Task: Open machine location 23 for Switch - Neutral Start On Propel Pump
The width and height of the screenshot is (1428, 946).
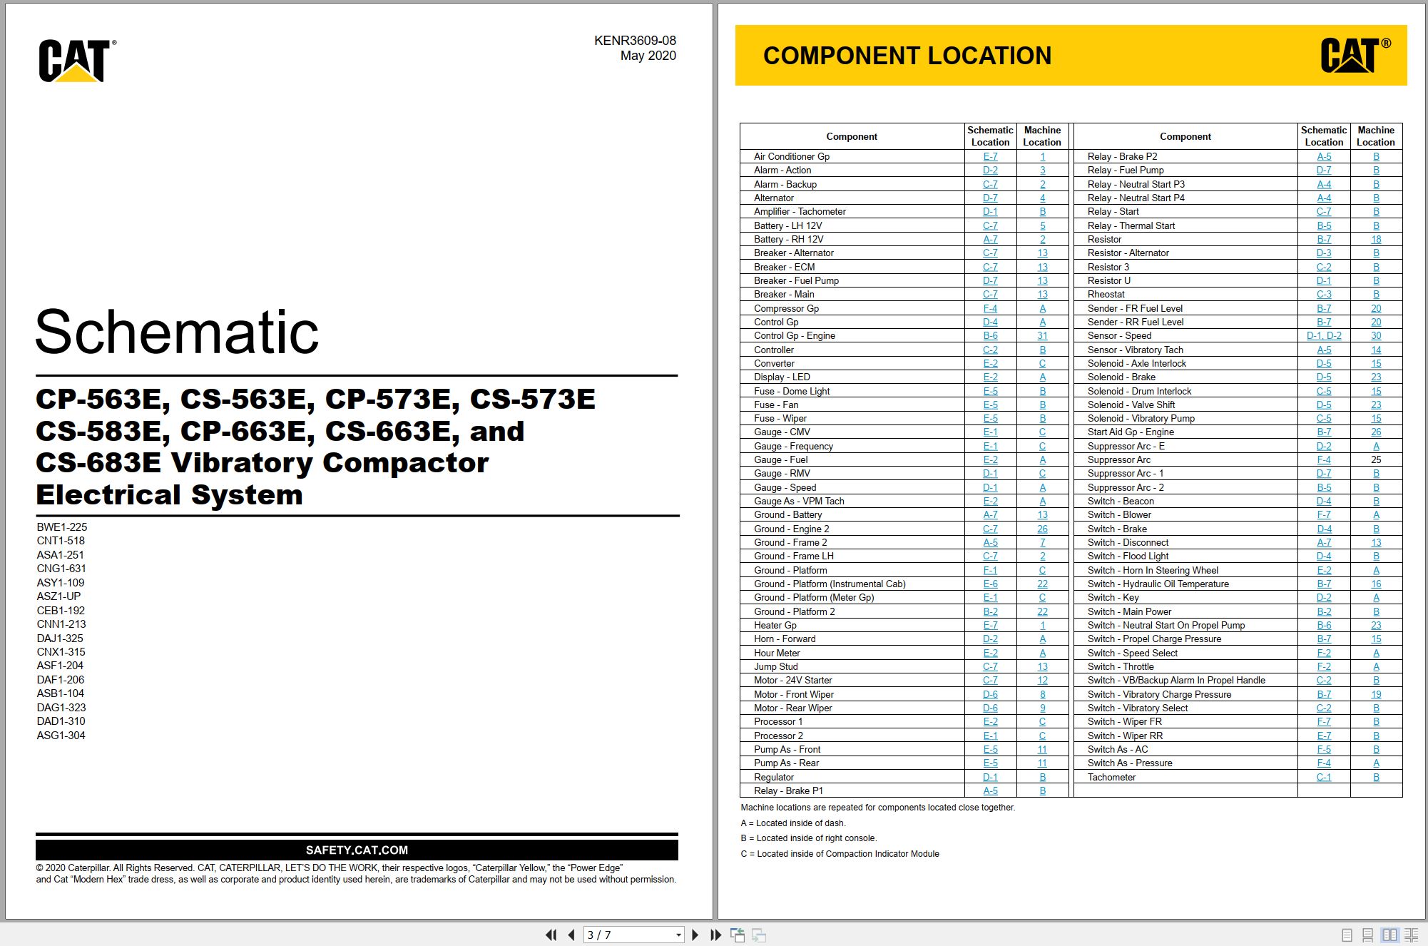Action: coord(1376,625)
